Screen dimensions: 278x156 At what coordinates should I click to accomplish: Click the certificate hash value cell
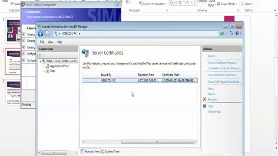tap(179, 81)
